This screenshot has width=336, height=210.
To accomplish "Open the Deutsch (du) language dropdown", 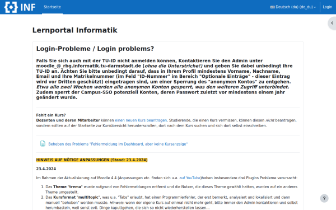I will (x=293, y=7).
